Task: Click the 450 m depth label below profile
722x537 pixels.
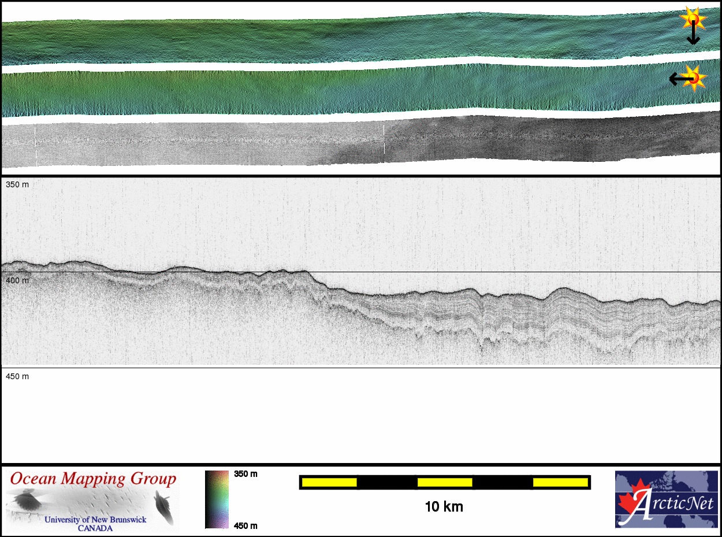Action: tap(17, 376)
